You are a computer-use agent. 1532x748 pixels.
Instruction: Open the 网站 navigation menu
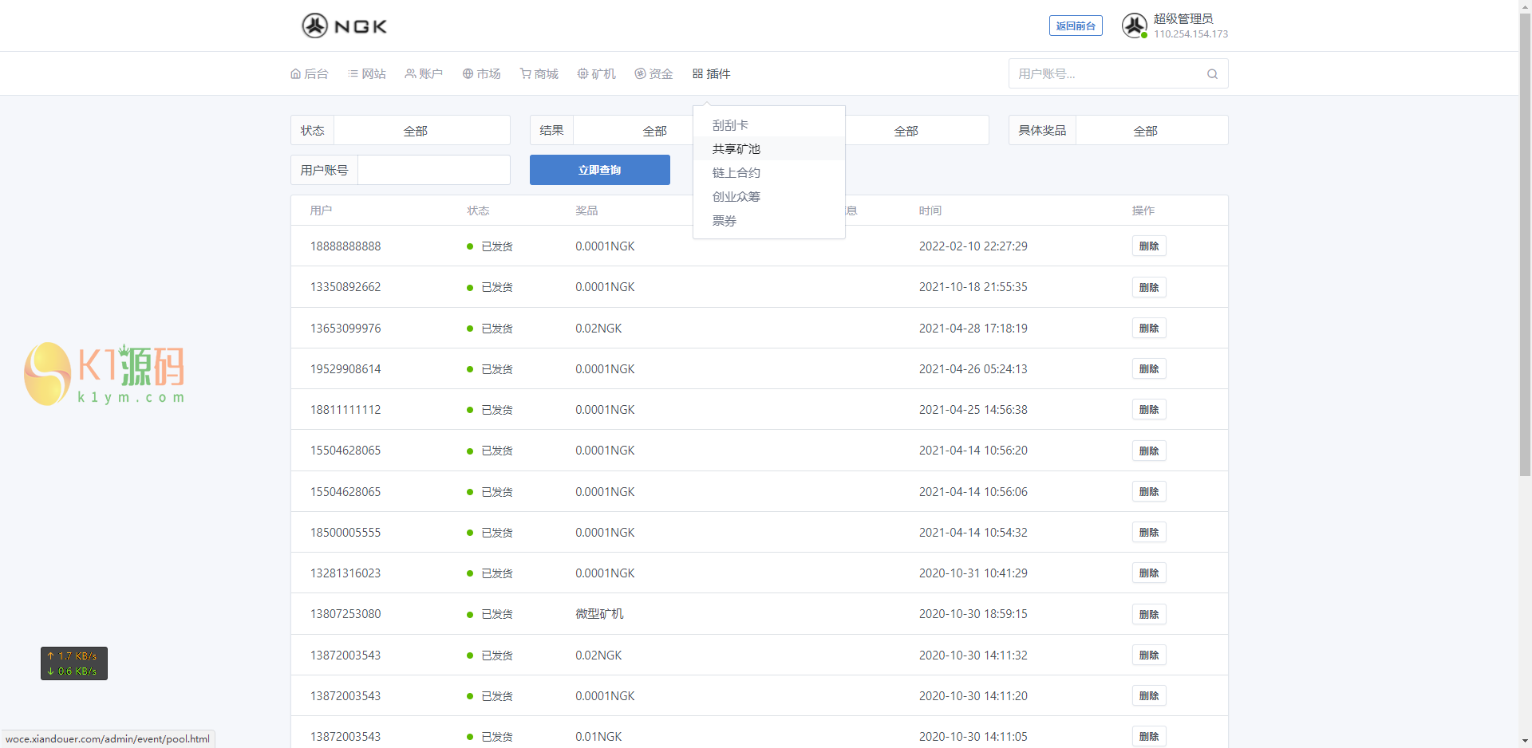pyautogui.click(x=367, y=74)
